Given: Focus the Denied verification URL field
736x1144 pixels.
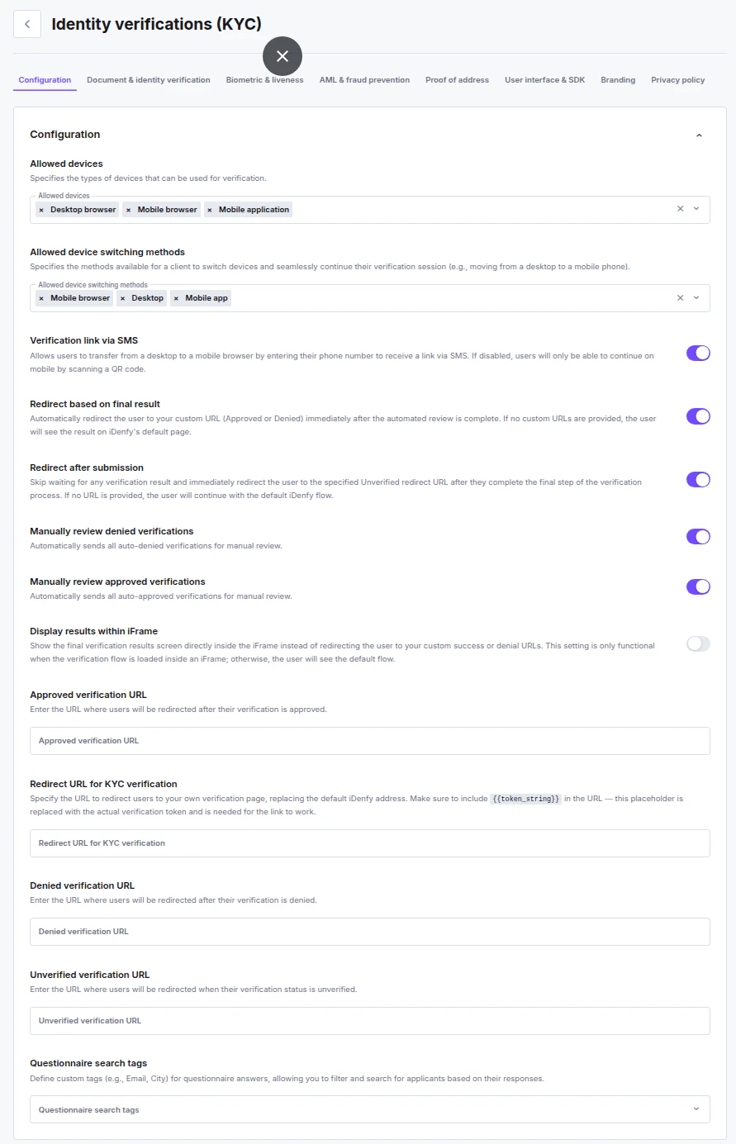Looking at the screenshot, I should [x=370, y=932].
